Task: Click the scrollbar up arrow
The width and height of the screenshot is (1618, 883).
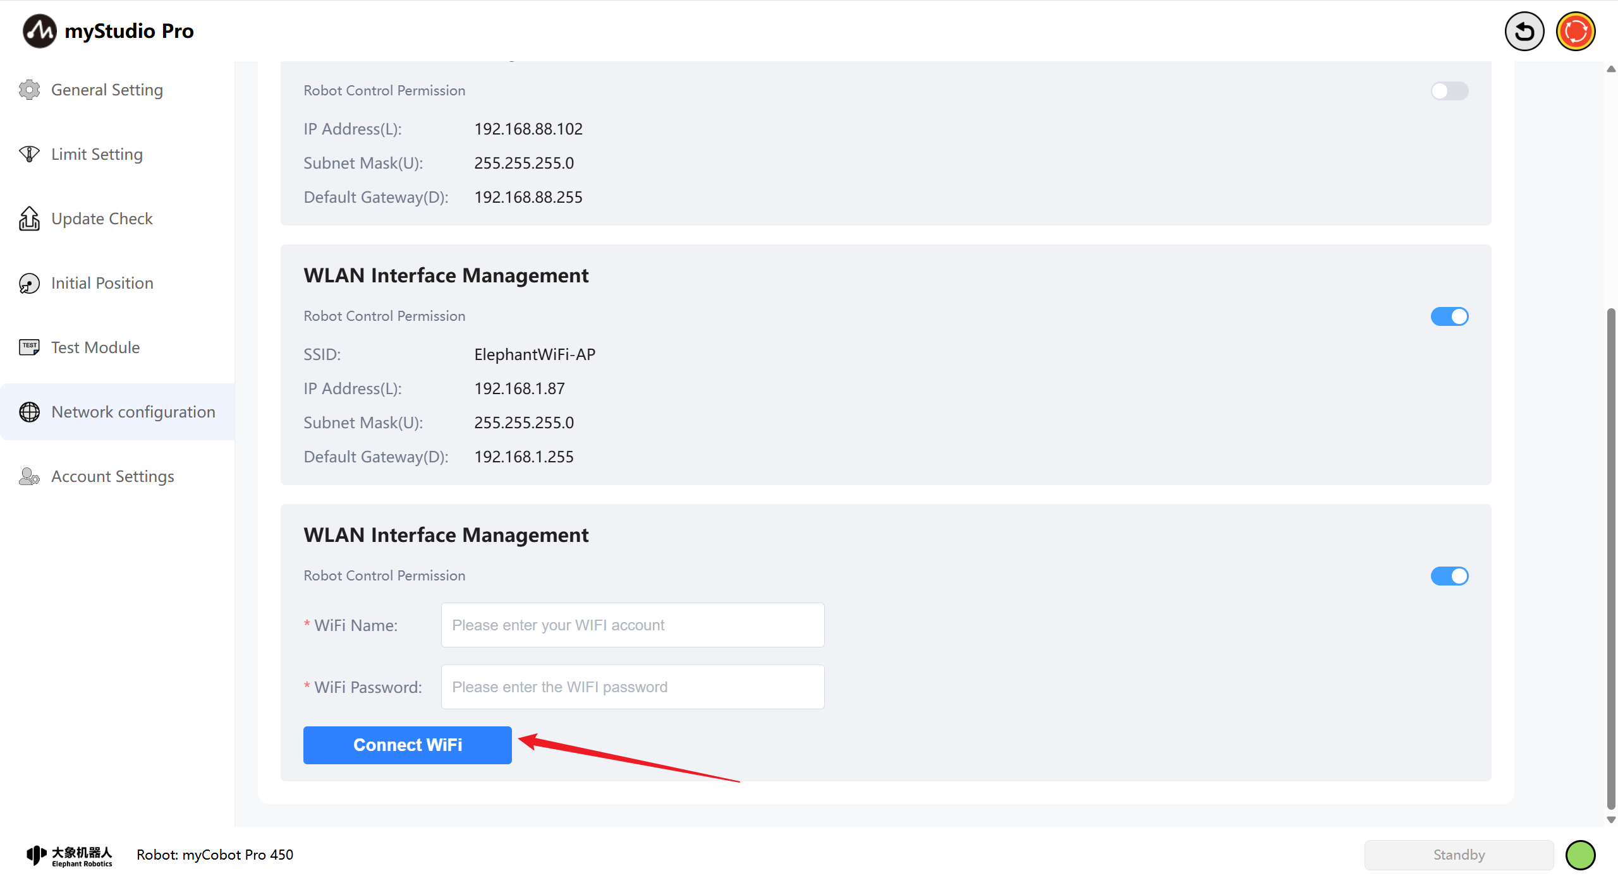Action: tap(1611, 69)
